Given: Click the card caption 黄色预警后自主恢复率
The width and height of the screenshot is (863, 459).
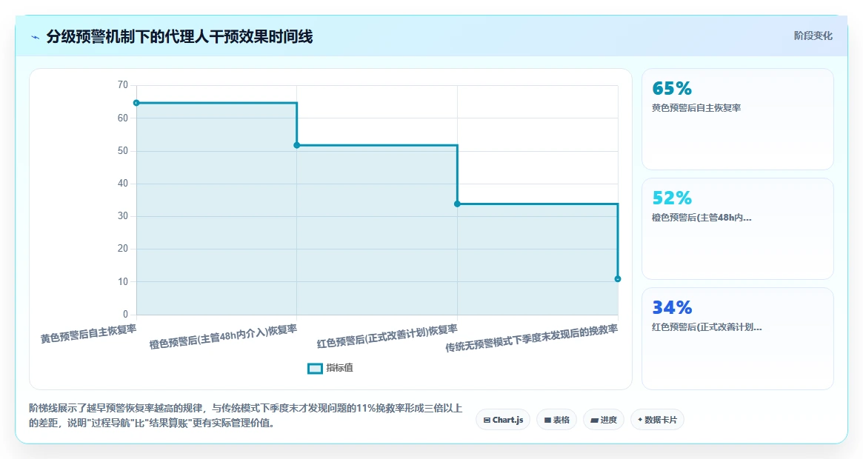Looking at the screenshot, I should pos(696,108).
